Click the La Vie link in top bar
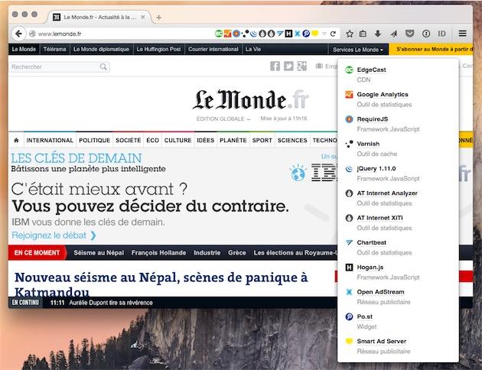 [x=253, y=49]
